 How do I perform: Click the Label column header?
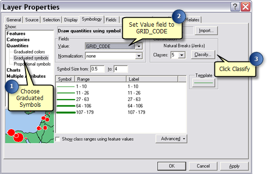pos(152,79)
